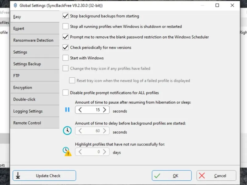Open the Logging Settings tab
This screenshot has width=247, height=185.
pyautogui.click(x=35, y=111)
